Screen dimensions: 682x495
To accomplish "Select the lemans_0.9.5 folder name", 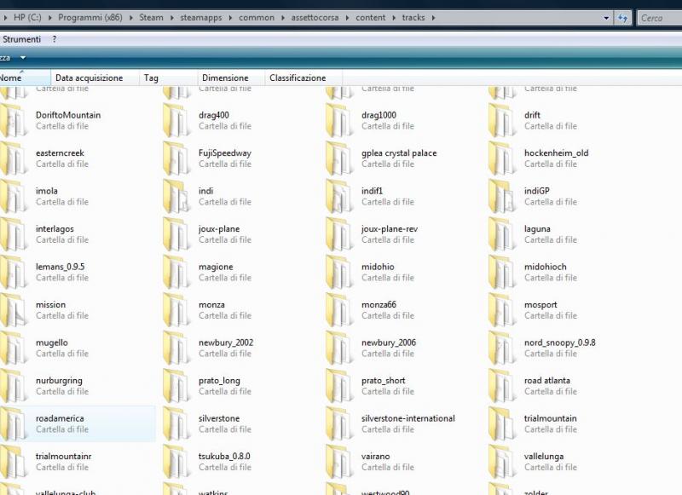I will [x=61, y=267].
